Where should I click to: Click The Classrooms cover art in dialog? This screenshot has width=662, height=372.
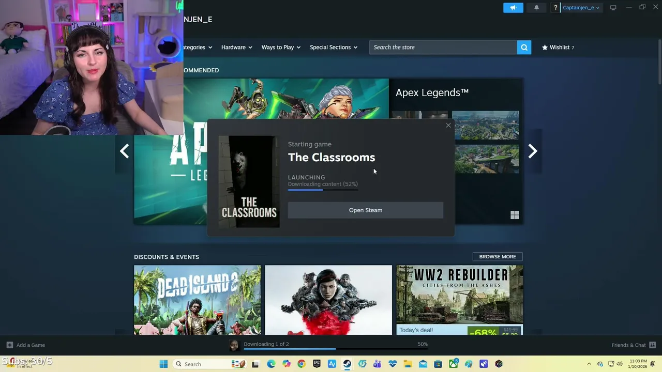point(249,181)
